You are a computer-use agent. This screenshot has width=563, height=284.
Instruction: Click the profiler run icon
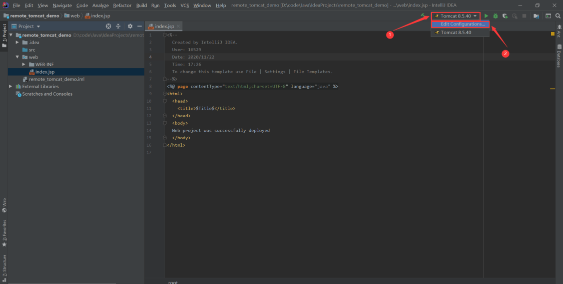[514, 16]
